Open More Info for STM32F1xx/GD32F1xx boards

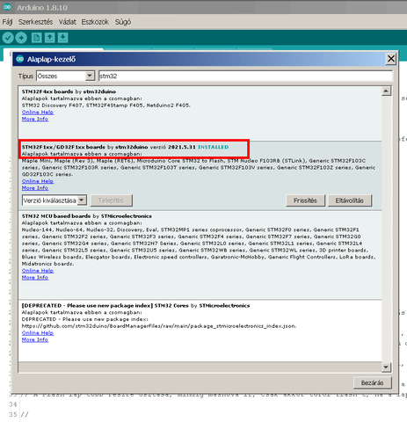pos(35,188)
